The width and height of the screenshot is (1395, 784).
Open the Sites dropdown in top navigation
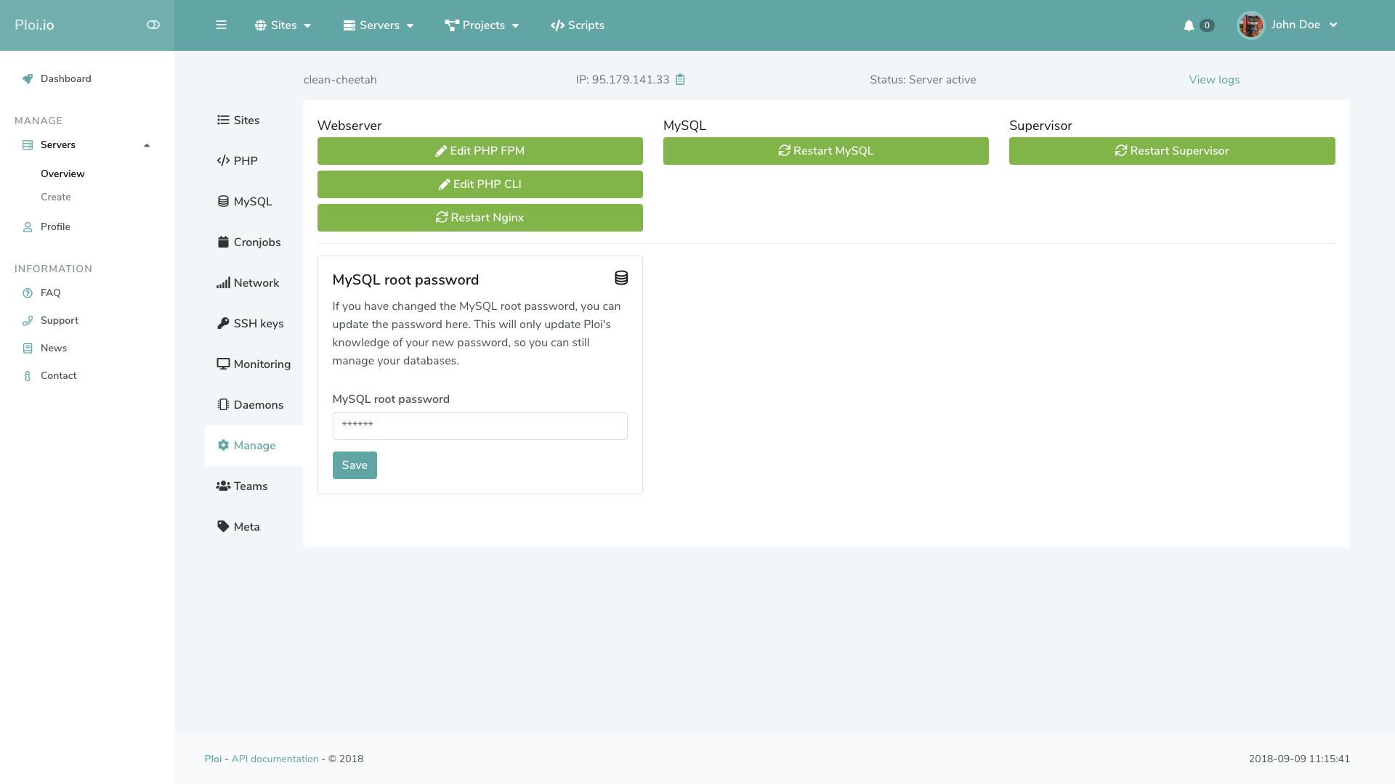point(283,25)
